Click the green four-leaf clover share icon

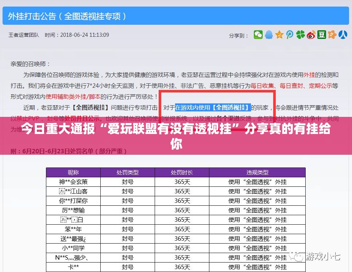tap(300, 35)
